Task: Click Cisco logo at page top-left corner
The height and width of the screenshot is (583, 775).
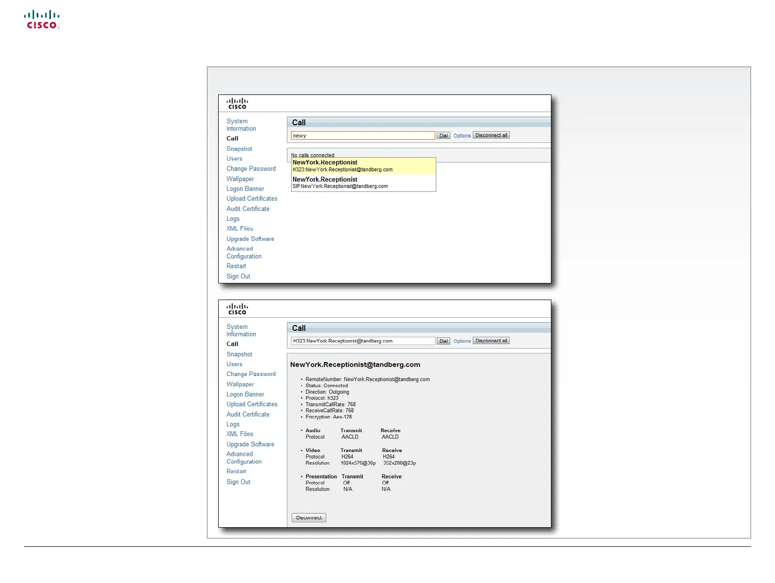Action: click(x=42, y=20)
